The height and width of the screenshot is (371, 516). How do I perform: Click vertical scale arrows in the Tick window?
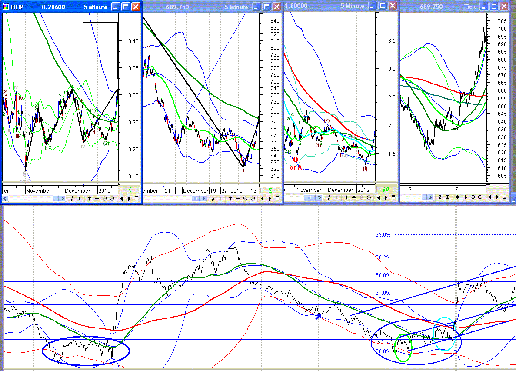[457, 197]
